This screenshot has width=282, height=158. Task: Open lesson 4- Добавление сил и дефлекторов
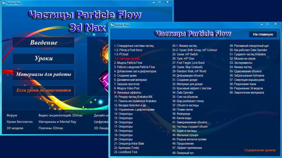[x=135, y=71]
